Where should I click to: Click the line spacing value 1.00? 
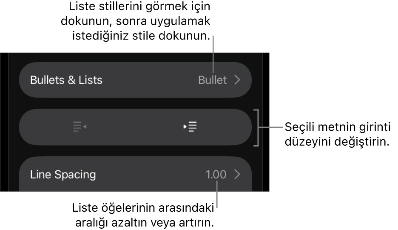[x=216, y=175]
